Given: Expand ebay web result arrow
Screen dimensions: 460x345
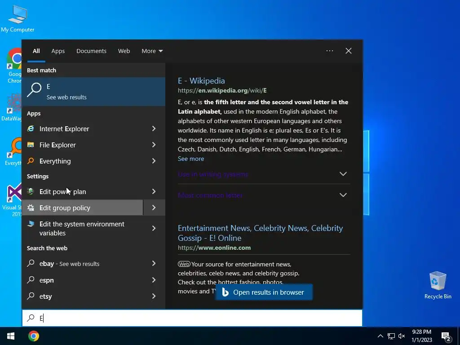Looking at the screenshot, I should [x=154, y=263].
